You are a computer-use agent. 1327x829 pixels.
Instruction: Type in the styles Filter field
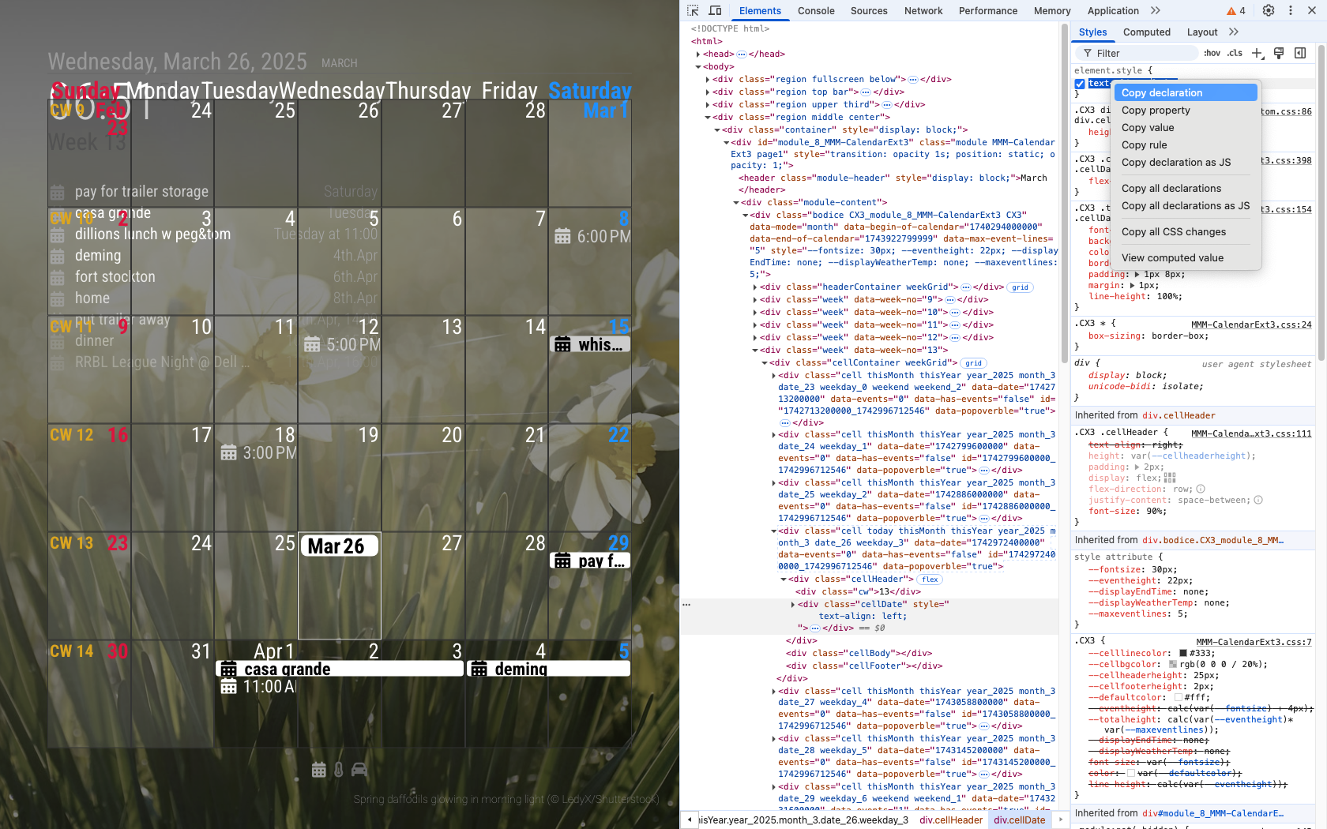(x=1144, y=53)
